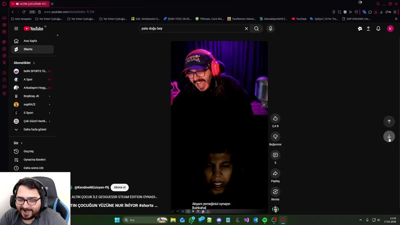400x225 pixels.
Task: Open S Sport channel
Action: [32, 113]
